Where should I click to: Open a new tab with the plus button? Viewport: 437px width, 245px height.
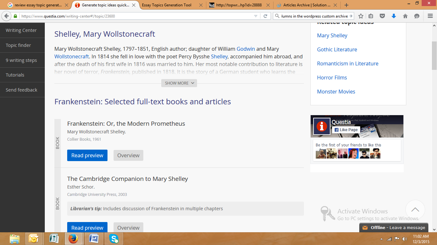pyautogui.click(x=346, y=5)
